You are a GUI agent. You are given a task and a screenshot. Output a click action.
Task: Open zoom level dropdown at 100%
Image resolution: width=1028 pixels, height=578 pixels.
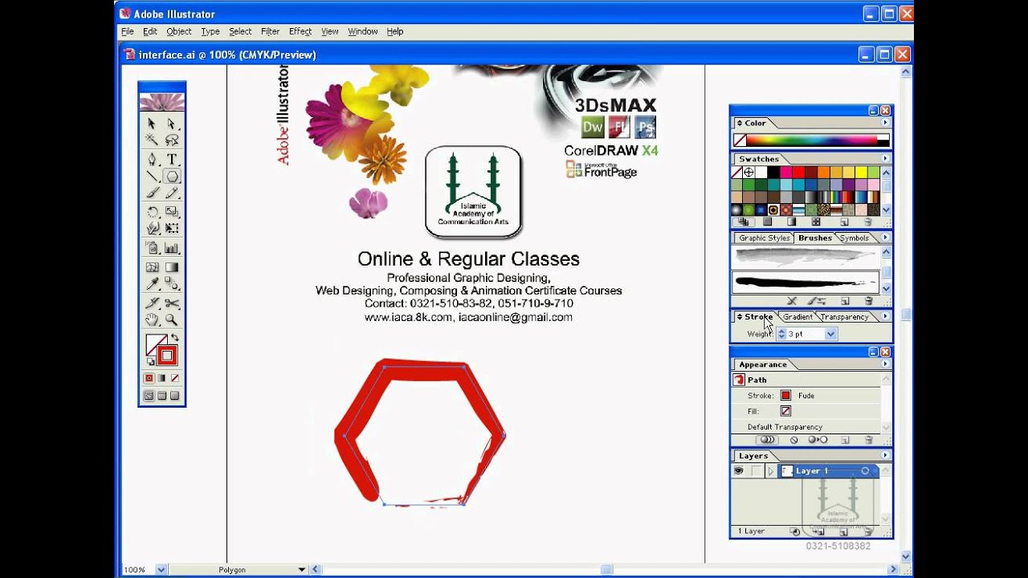pyautogui.click(x=161, y=570)
